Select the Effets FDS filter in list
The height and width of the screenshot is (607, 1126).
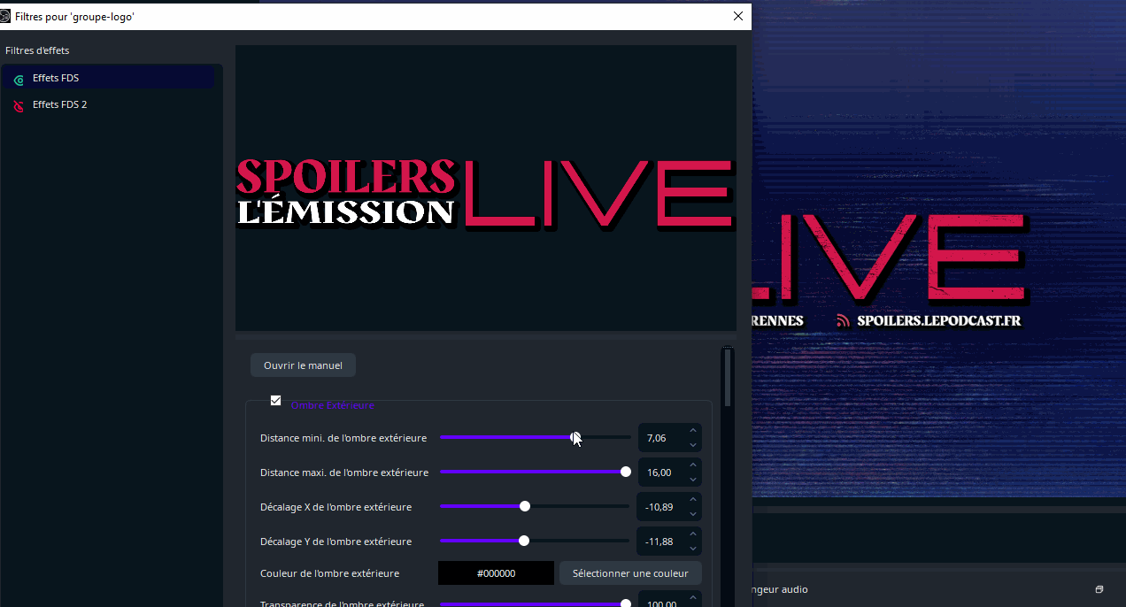(56, 78)
